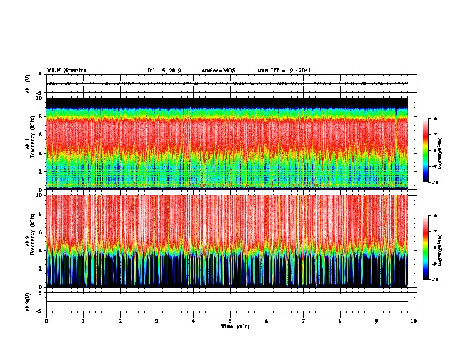Click the ch.2 spectrogram color scale bar
Image resolution: width=466 pixels, height=360 pixels.
pos(425,248)
